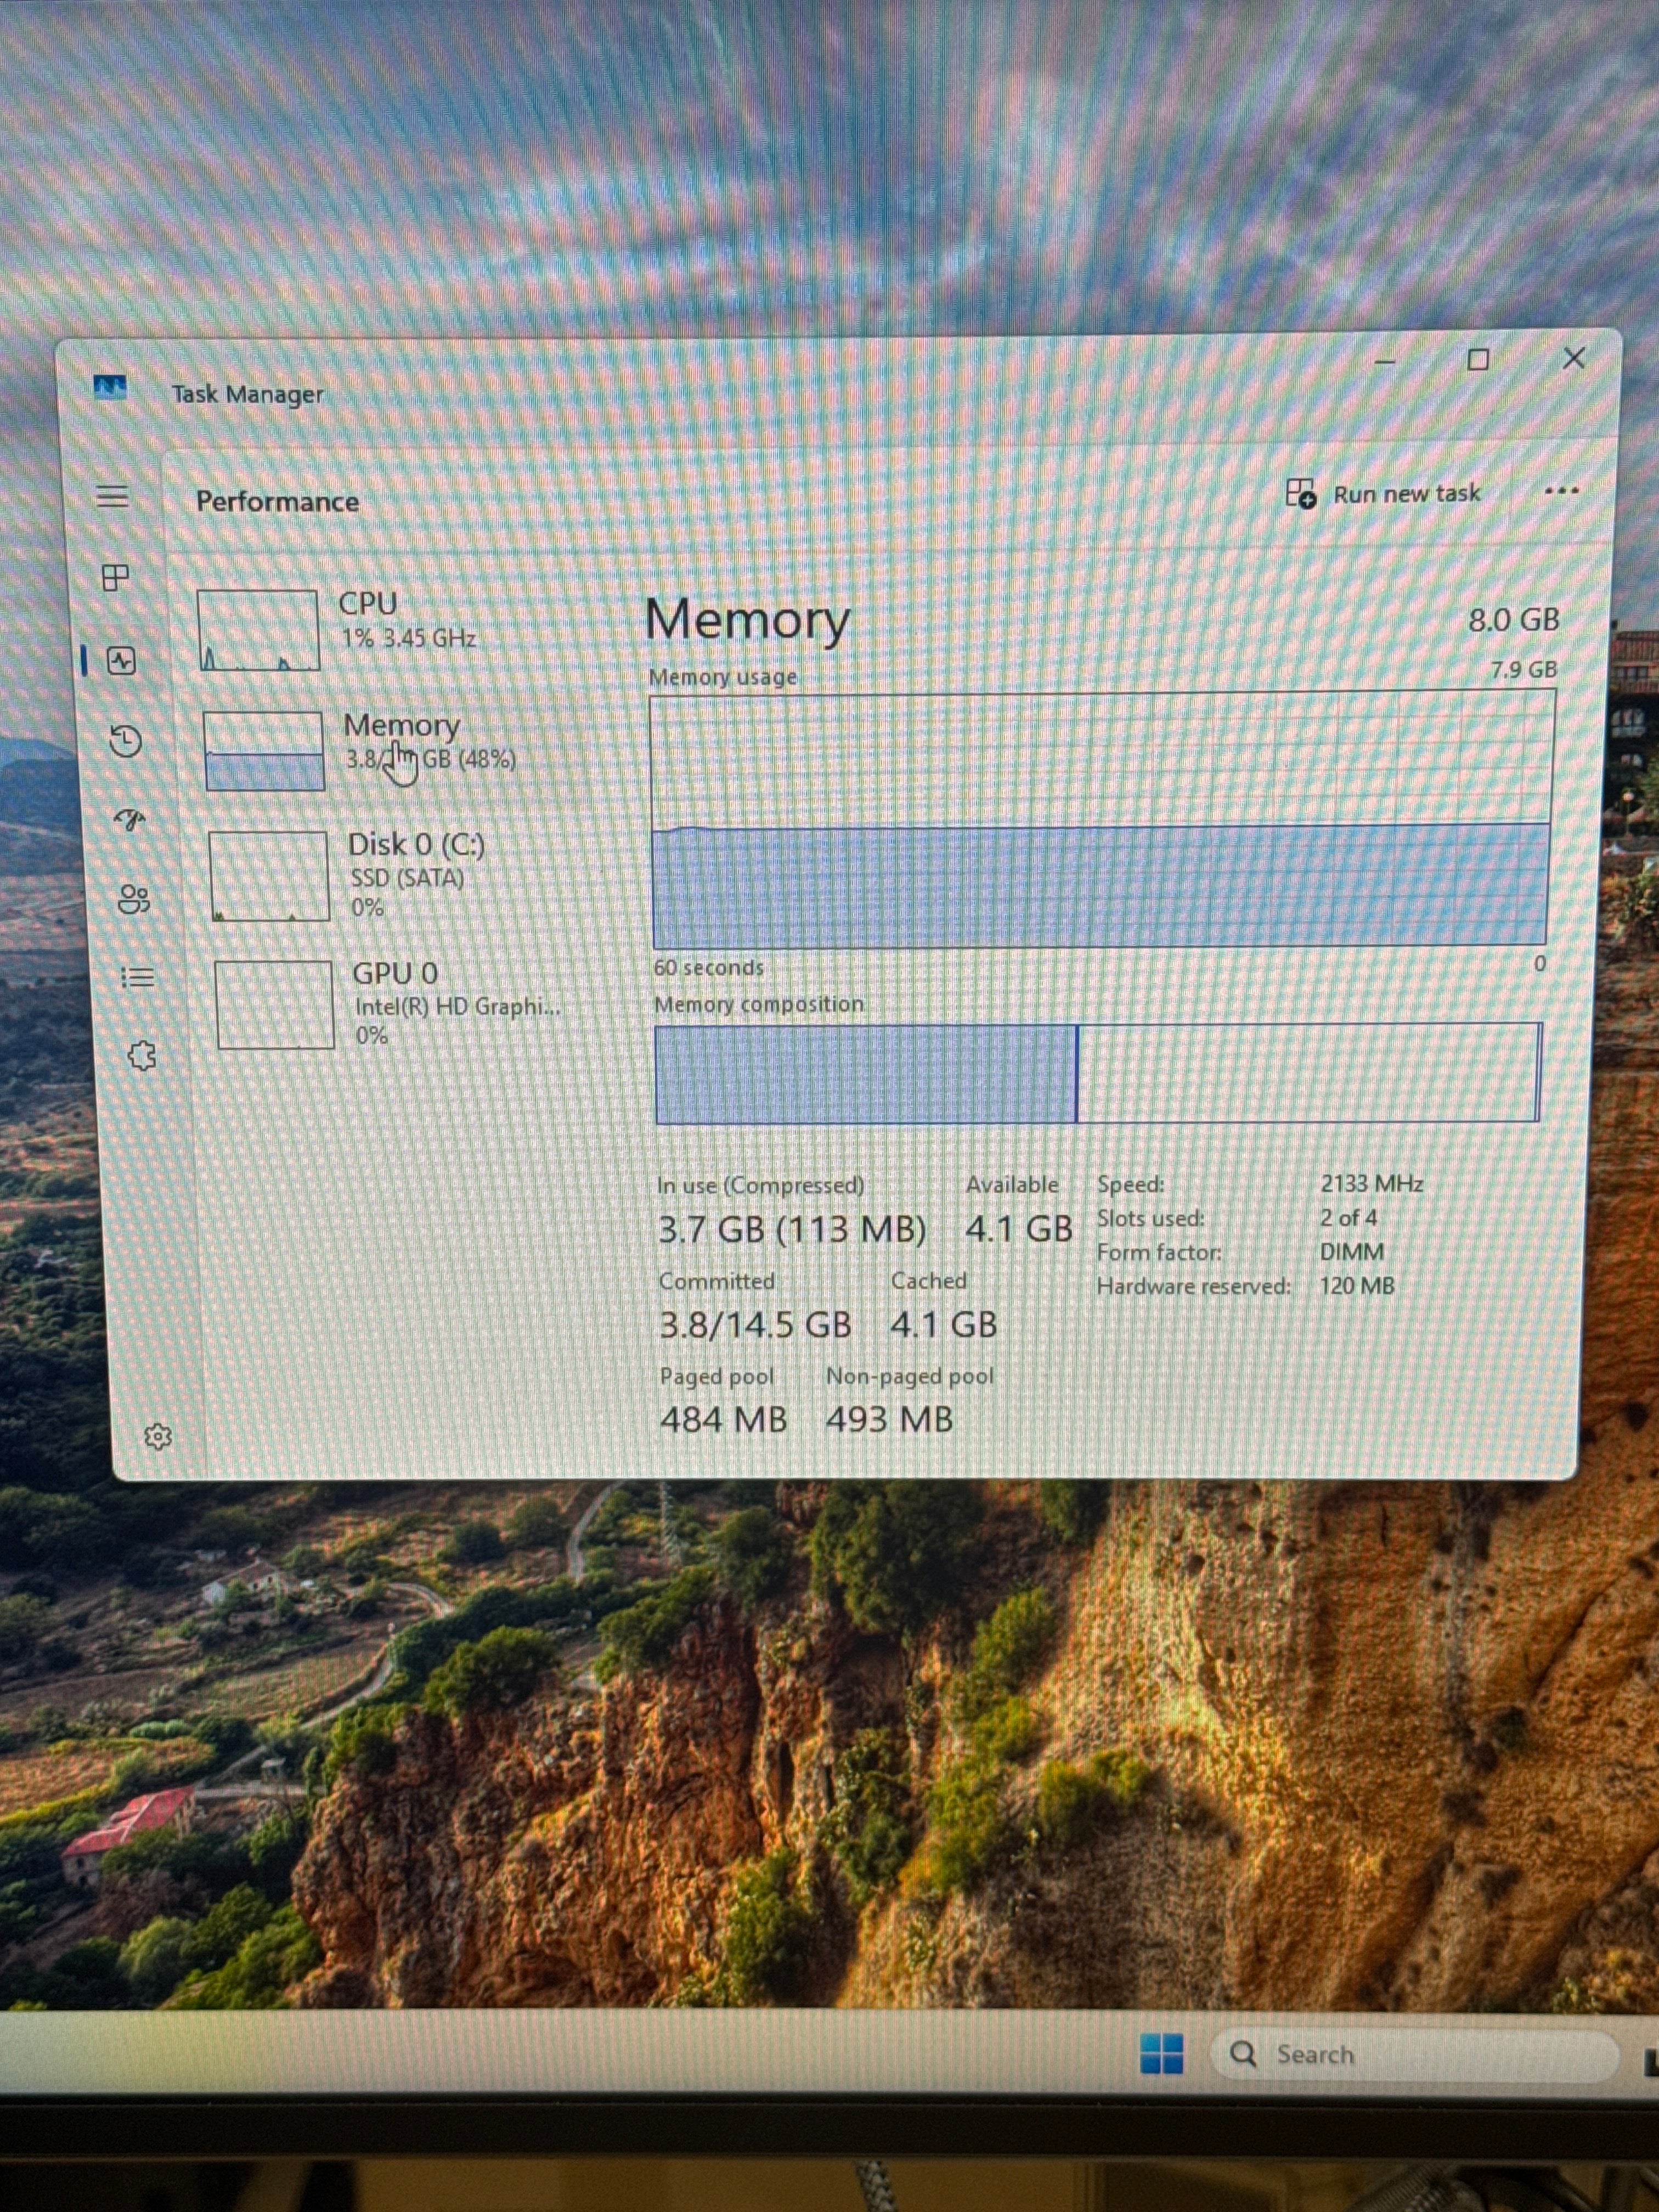Click the 8.0 GB total value
The height and width of the screenshot is (2212, 1659).
point(1513,620)
